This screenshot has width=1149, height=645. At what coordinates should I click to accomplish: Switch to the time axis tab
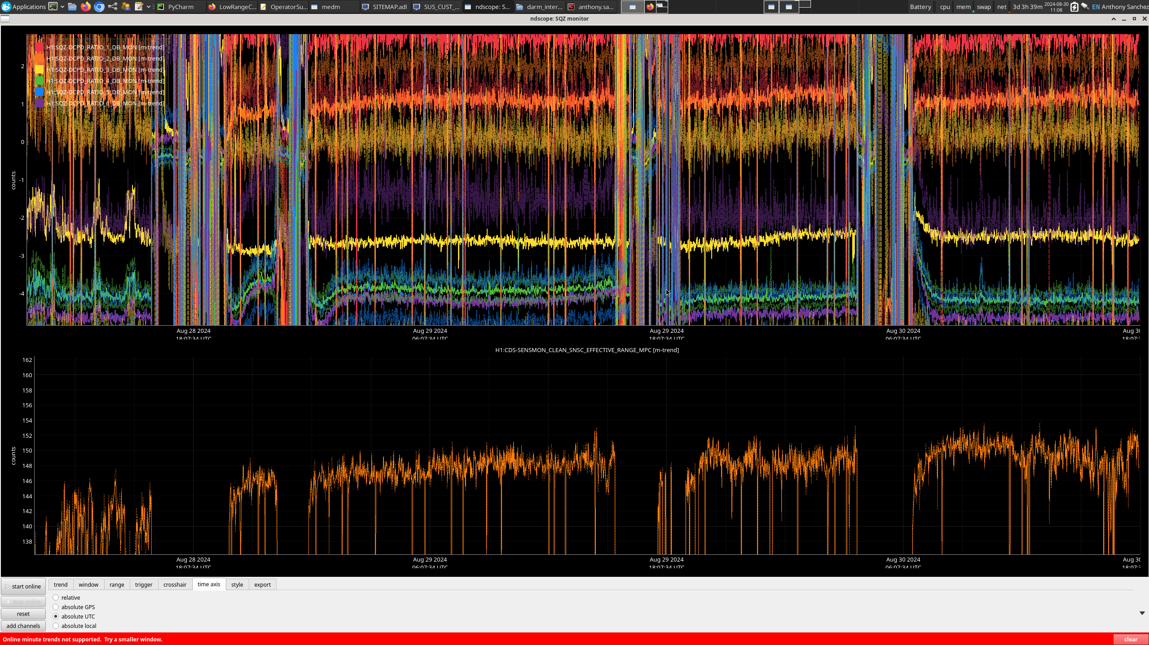209,584
